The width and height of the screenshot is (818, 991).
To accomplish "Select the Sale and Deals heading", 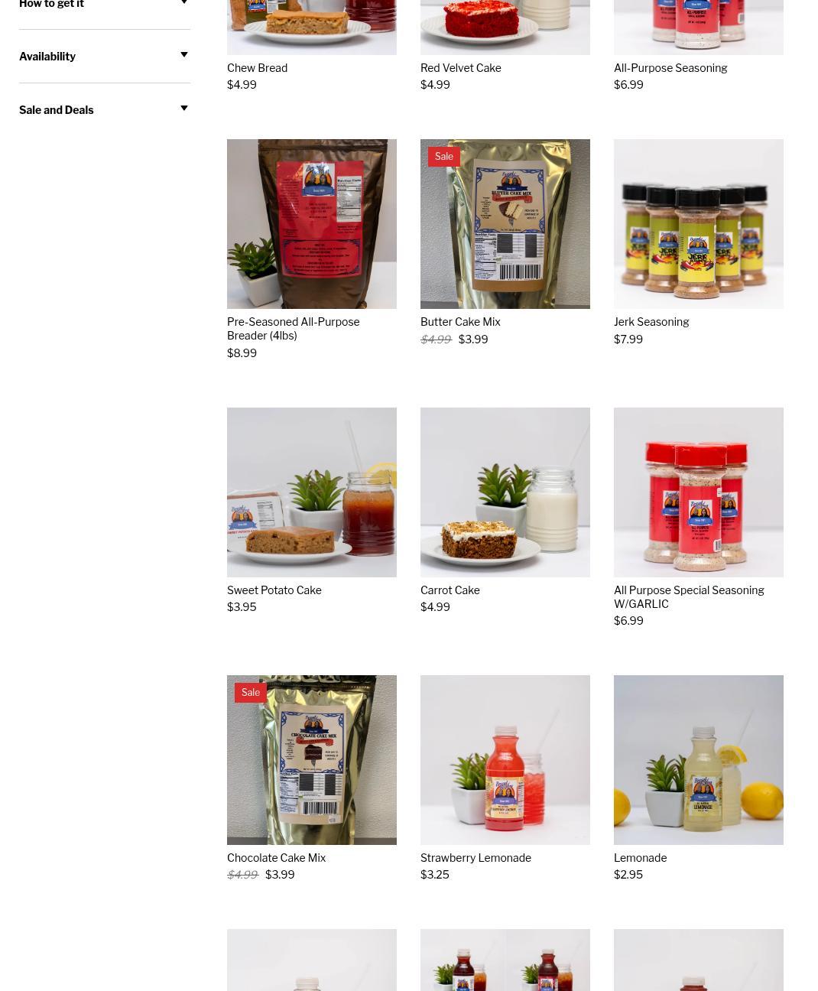I will pos(57,110).
